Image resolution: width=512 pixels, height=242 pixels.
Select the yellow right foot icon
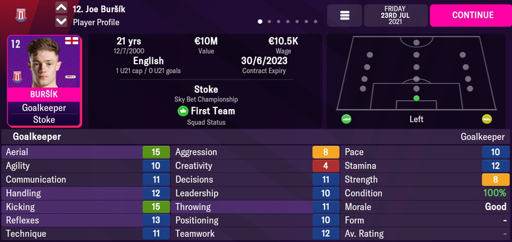pyautogui.click(x=487, y=119)
